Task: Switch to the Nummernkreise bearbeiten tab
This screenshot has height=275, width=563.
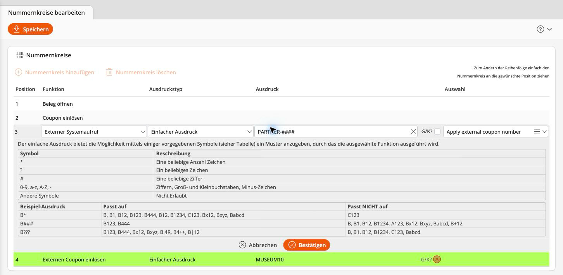Action: [x=47, y=12]
